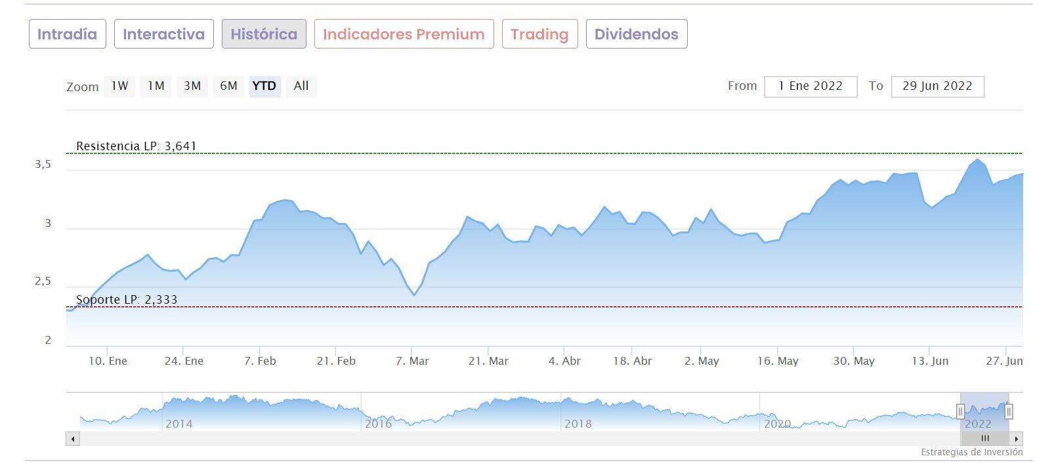Select the YTD zoom option

pyautogui.click(x=264, y=86)
